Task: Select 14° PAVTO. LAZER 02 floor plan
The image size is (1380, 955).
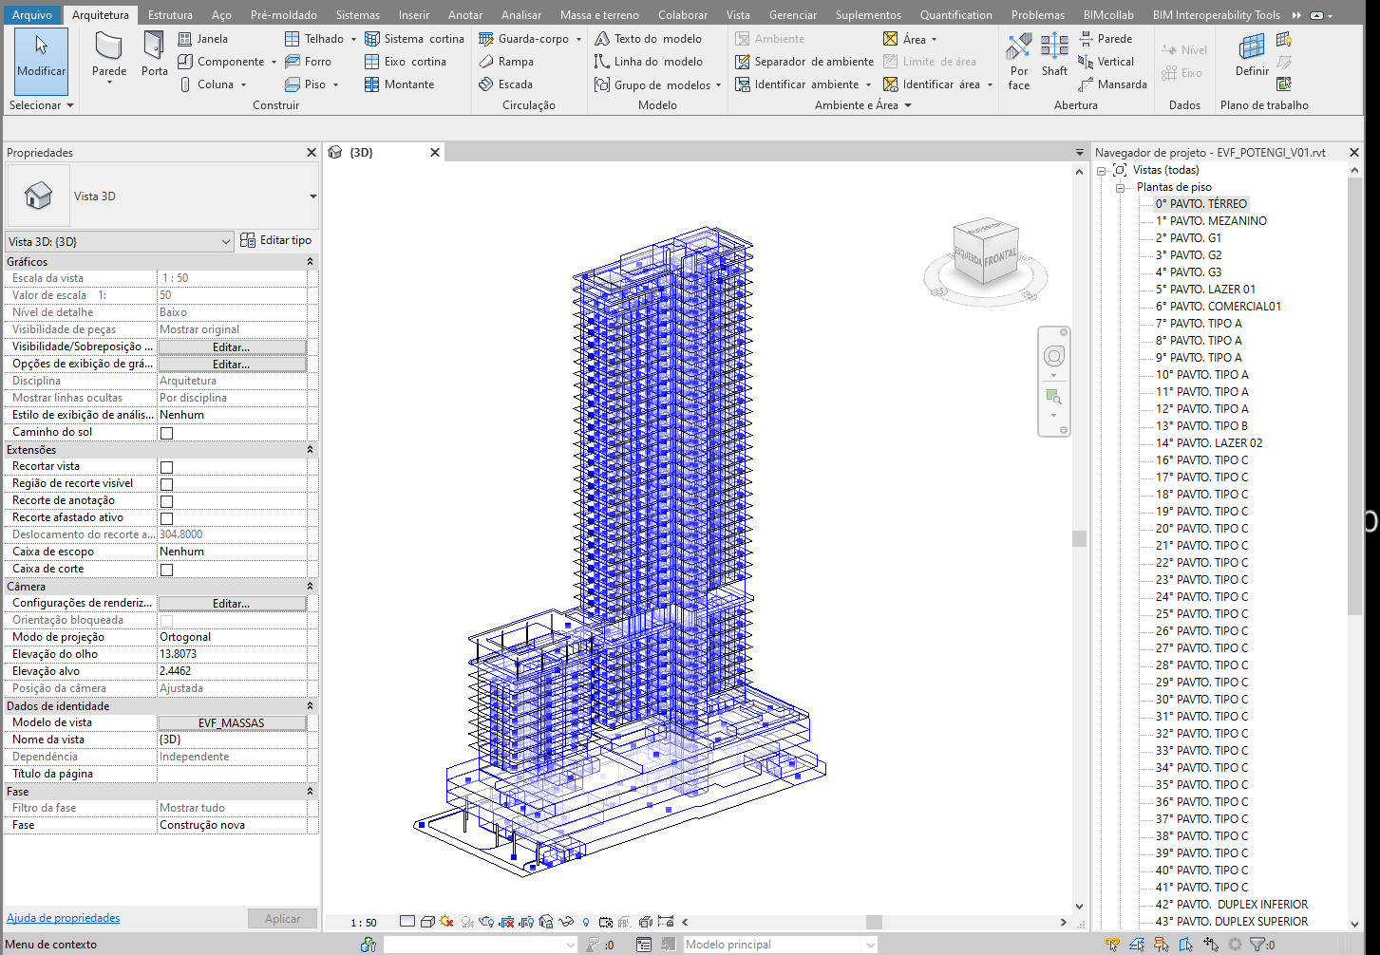Action: (x=1209, y=443)
